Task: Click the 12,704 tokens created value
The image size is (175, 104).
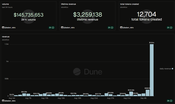Action: point(146,14)
